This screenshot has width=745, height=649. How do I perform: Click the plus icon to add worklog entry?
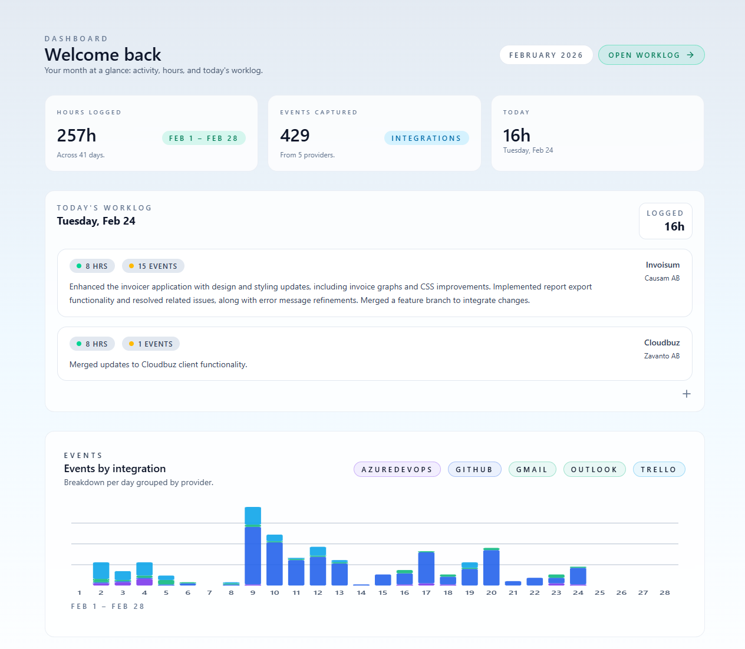click(687, 394)
